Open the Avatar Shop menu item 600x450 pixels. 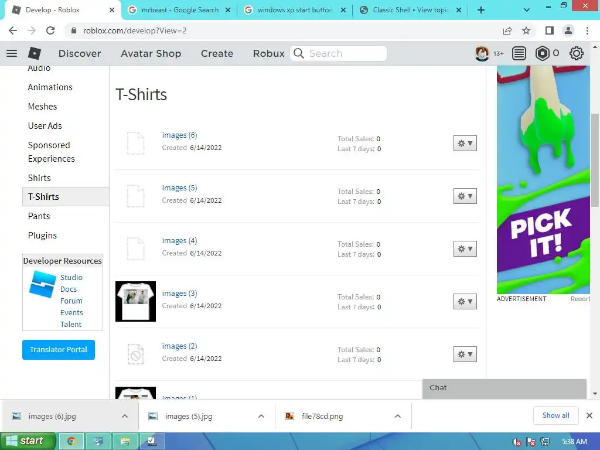coord(151,53)
